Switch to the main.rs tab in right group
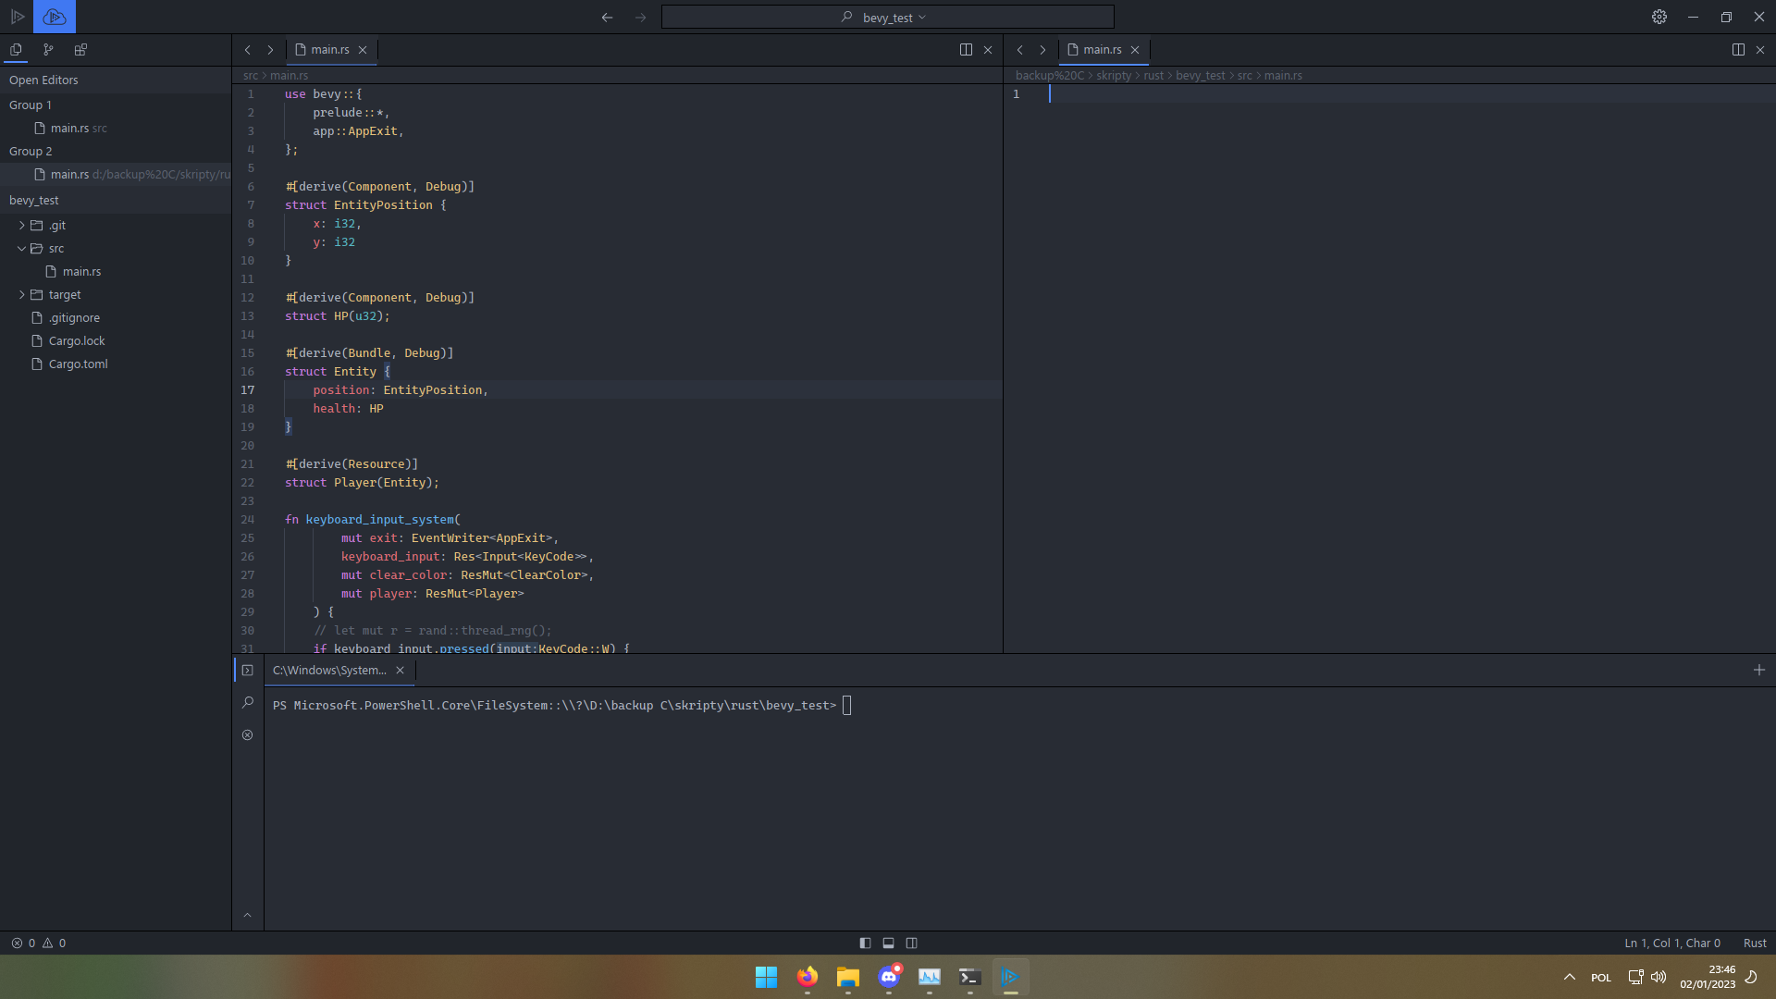This screenshot has height=999, width=1776. point(1102,49)
